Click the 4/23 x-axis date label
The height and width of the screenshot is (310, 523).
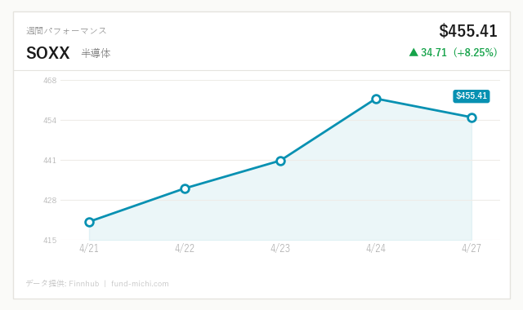coord(280,248)
